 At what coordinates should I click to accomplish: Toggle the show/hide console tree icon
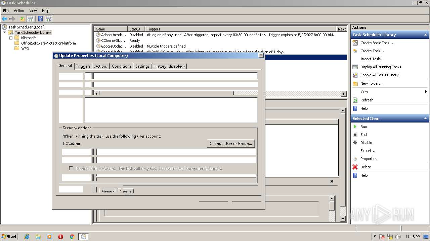tap(30, 19)
